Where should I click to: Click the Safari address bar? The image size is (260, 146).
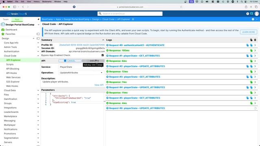coord(130,7)
